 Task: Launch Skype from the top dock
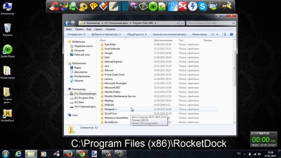tap(202, 7)
